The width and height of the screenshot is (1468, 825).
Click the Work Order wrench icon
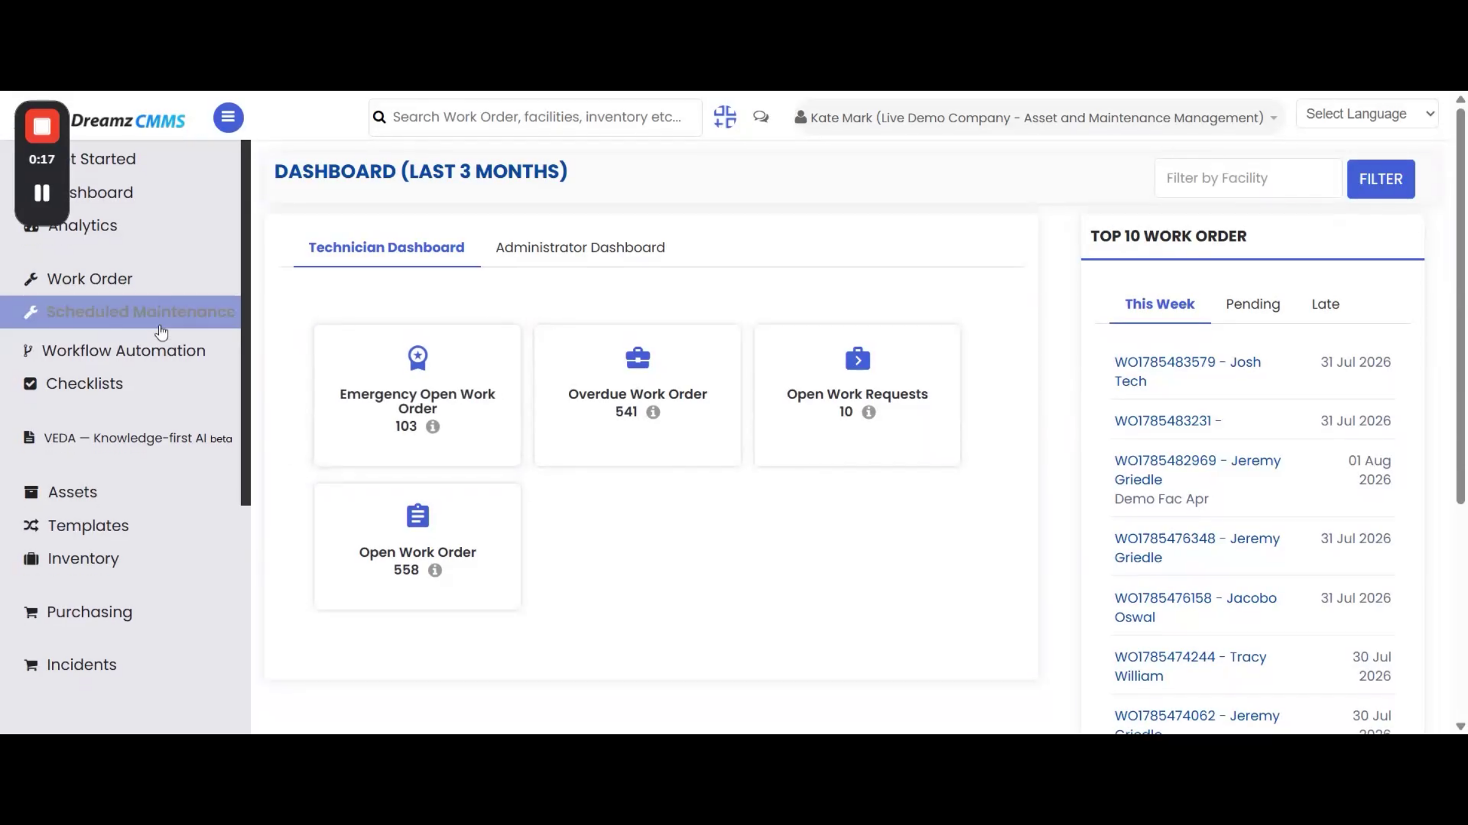click(x=31, y=279)
